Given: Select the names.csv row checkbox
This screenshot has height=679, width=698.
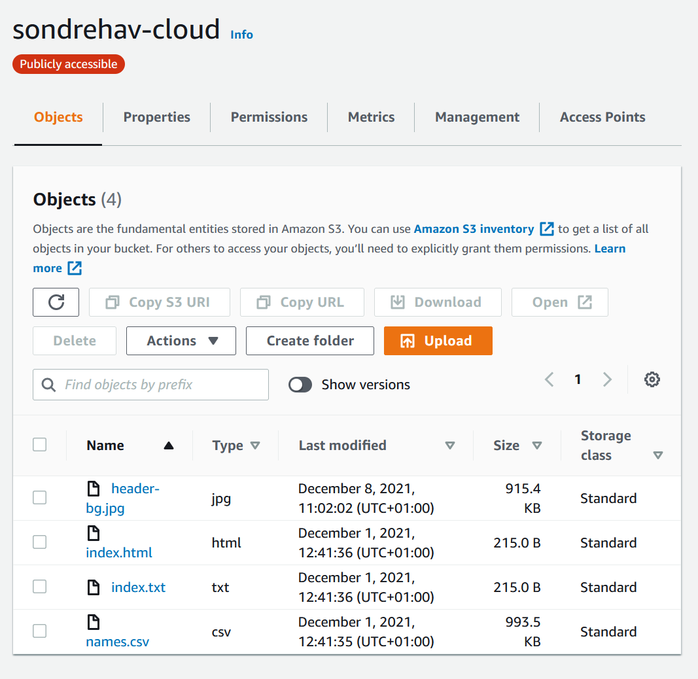Looking at the screenshot, I should click(x=40, y=631).
